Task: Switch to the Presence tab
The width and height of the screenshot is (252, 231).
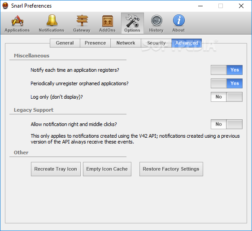Action: (x=96, y=43)
